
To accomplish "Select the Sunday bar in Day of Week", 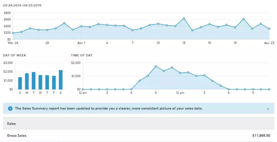I will [x=20, y=83].
